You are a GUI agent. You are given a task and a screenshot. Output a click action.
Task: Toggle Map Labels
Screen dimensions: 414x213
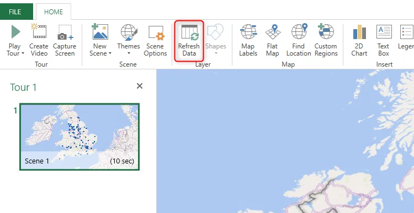click(x=248, y=40)
